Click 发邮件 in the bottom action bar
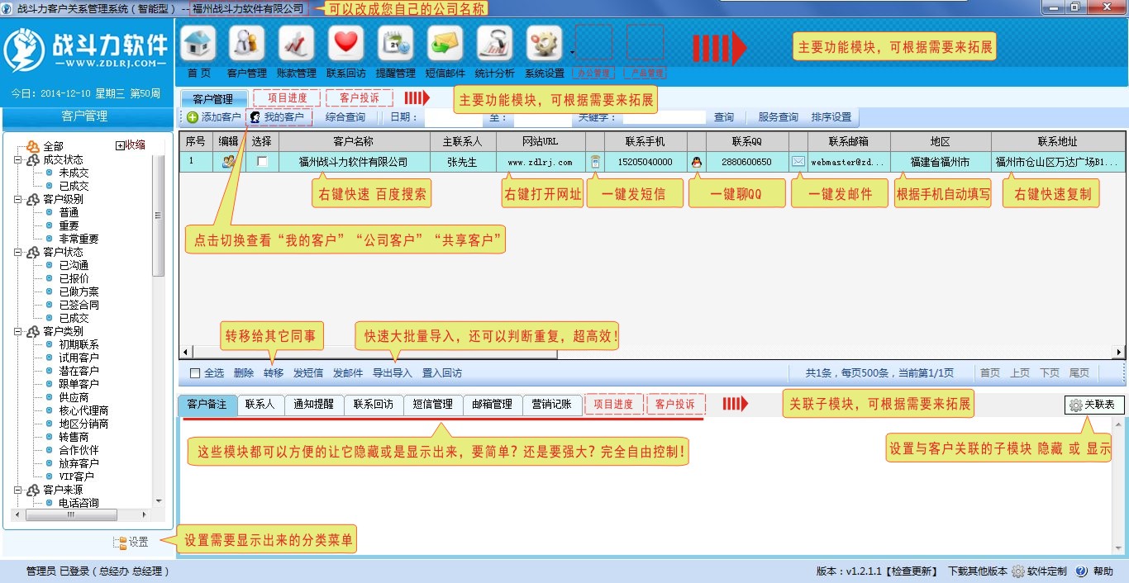Image resolution: width=1129 pixels, height=583 pixels. pos(348,373)
